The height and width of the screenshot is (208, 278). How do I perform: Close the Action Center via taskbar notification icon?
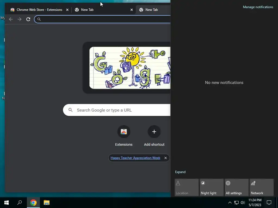click(269, 203)
